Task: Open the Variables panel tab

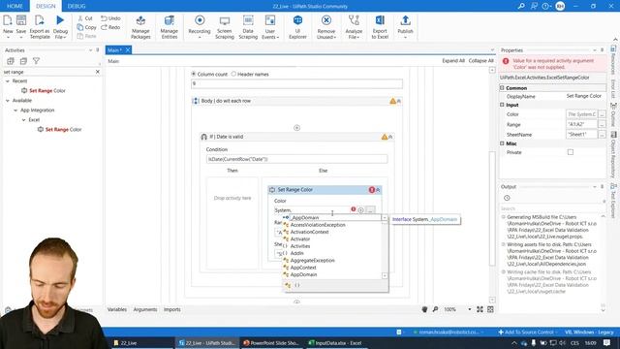Action: [x=117, y=309]
